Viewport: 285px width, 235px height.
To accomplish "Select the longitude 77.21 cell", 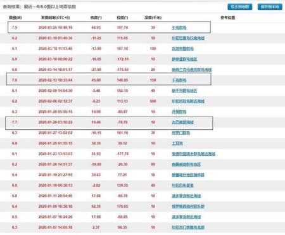I will pos(122,175).
